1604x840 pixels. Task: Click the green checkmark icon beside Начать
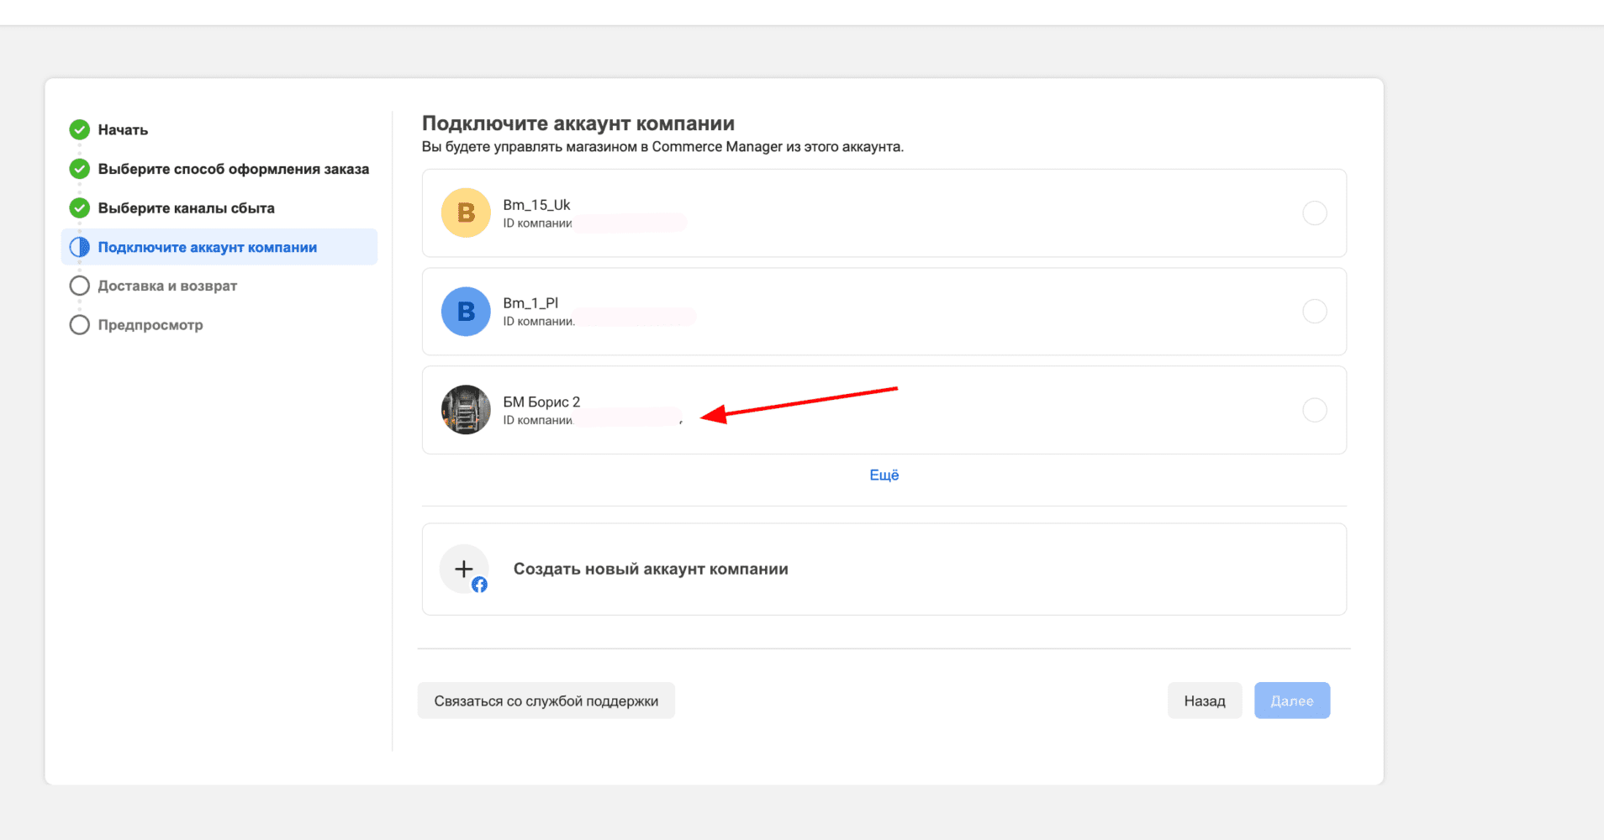point(80,129)
